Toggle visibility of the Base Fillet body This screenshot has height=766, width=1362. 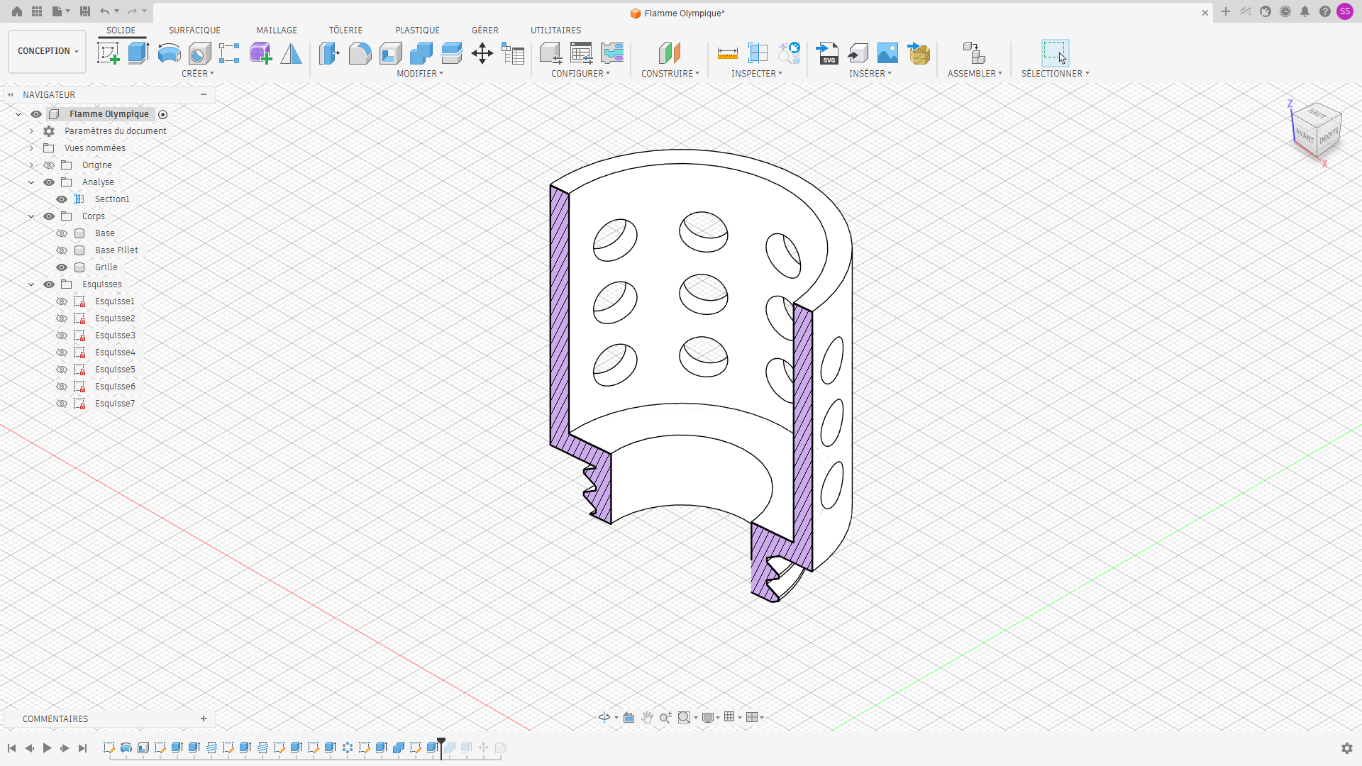tap(62, 250)
